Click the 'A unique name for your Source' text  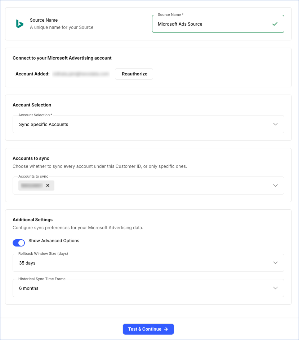[x=62, y=27]
